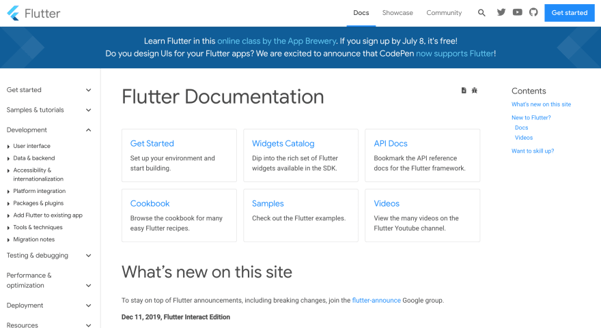601x328 pixels.
Task: Open the API Docs card link
Action: pyautogui.click(x=391, y=143)
